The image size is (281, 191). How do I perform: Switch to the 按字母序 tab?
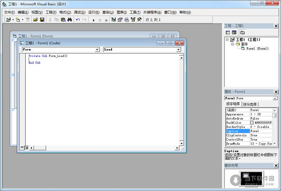[233, 104]
